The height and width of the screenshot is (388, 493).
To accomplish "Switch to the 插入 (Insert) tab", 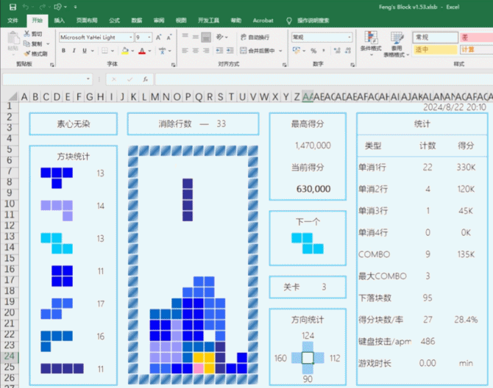I will click(x=59, y=21).
